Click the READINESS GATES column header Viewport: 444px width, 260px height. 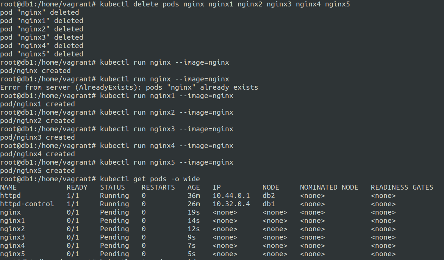coord(402,187)
